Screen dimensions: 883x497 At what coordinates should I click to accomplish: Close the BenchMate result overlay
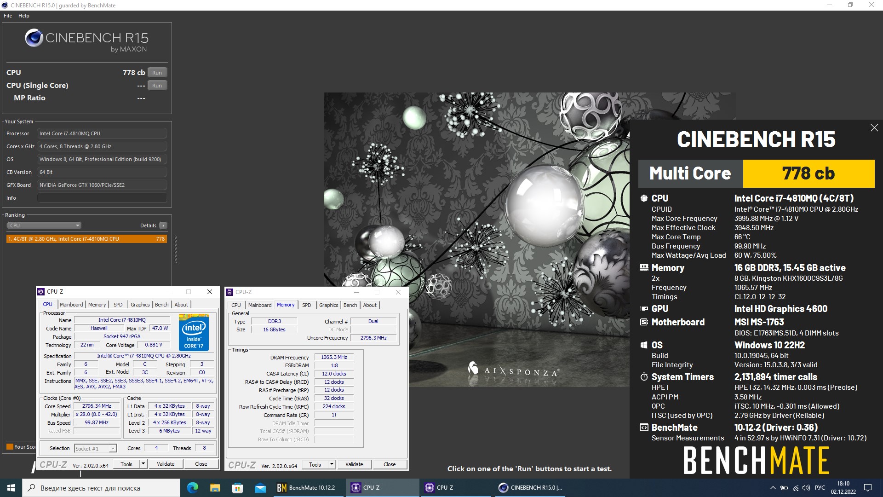[874, 128]
